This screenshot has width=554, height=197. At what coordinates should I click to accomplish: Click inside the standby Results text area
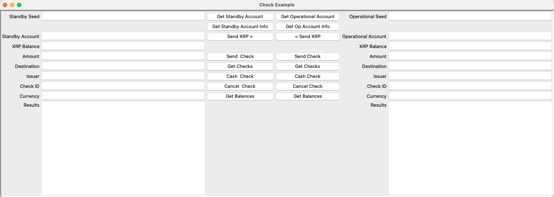pyautogui.click(x=123, y=148)
